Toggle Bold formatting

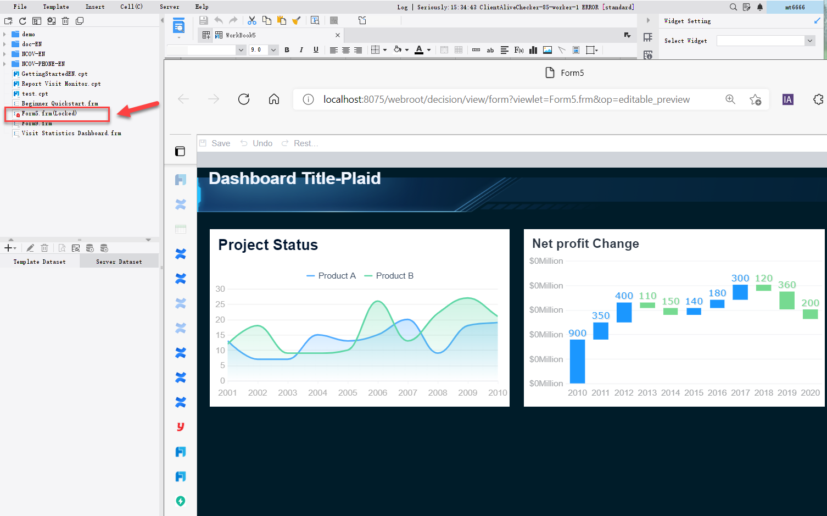tap(287, 50)
